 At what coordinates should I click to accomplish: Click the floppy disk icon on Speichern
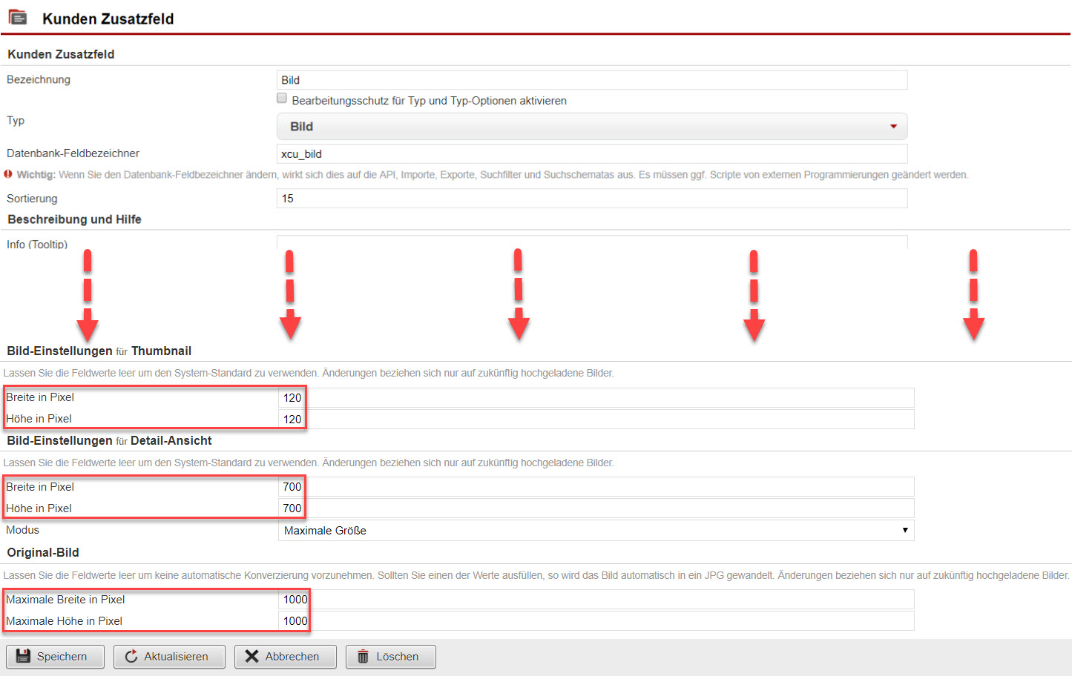point(23,656)
